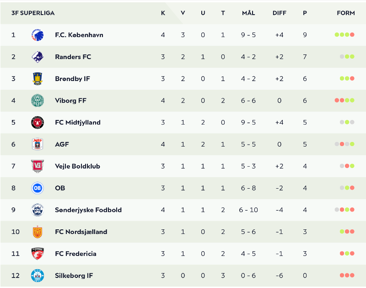Image resolution: width=366 pixels, height=288 pixels.
Task: Select the 3F SUPERLIGA header tab
Action: [x=33, y=13]
